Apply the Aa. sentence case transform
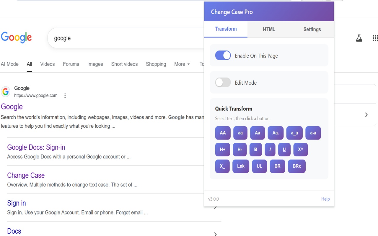 coord(276,133)
